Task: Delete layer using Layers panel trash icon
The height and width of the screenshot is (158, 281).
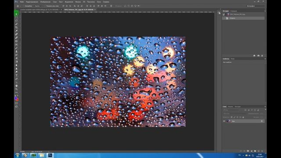Action: 262,151
